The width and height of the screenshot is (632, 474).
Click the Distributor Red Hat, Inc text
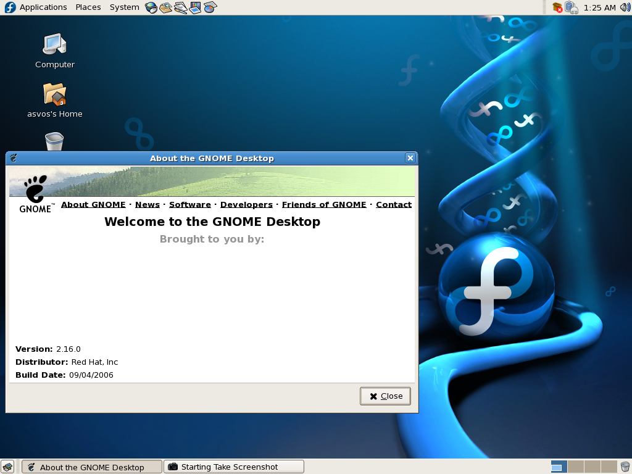point(67,362)
